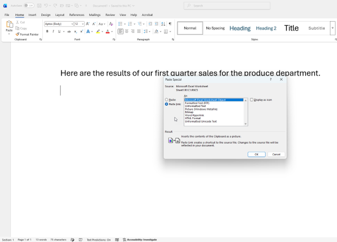Expand bullets list dropdown arrow
The image size is (337, 242).
coord(125,24)
